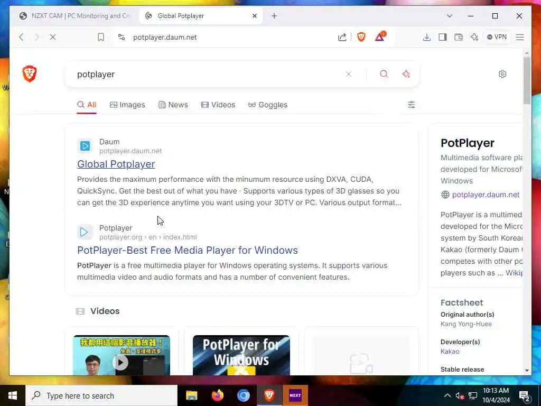Click into the potplayer search field
Screen dimensions: 541x406
[207, 74]
